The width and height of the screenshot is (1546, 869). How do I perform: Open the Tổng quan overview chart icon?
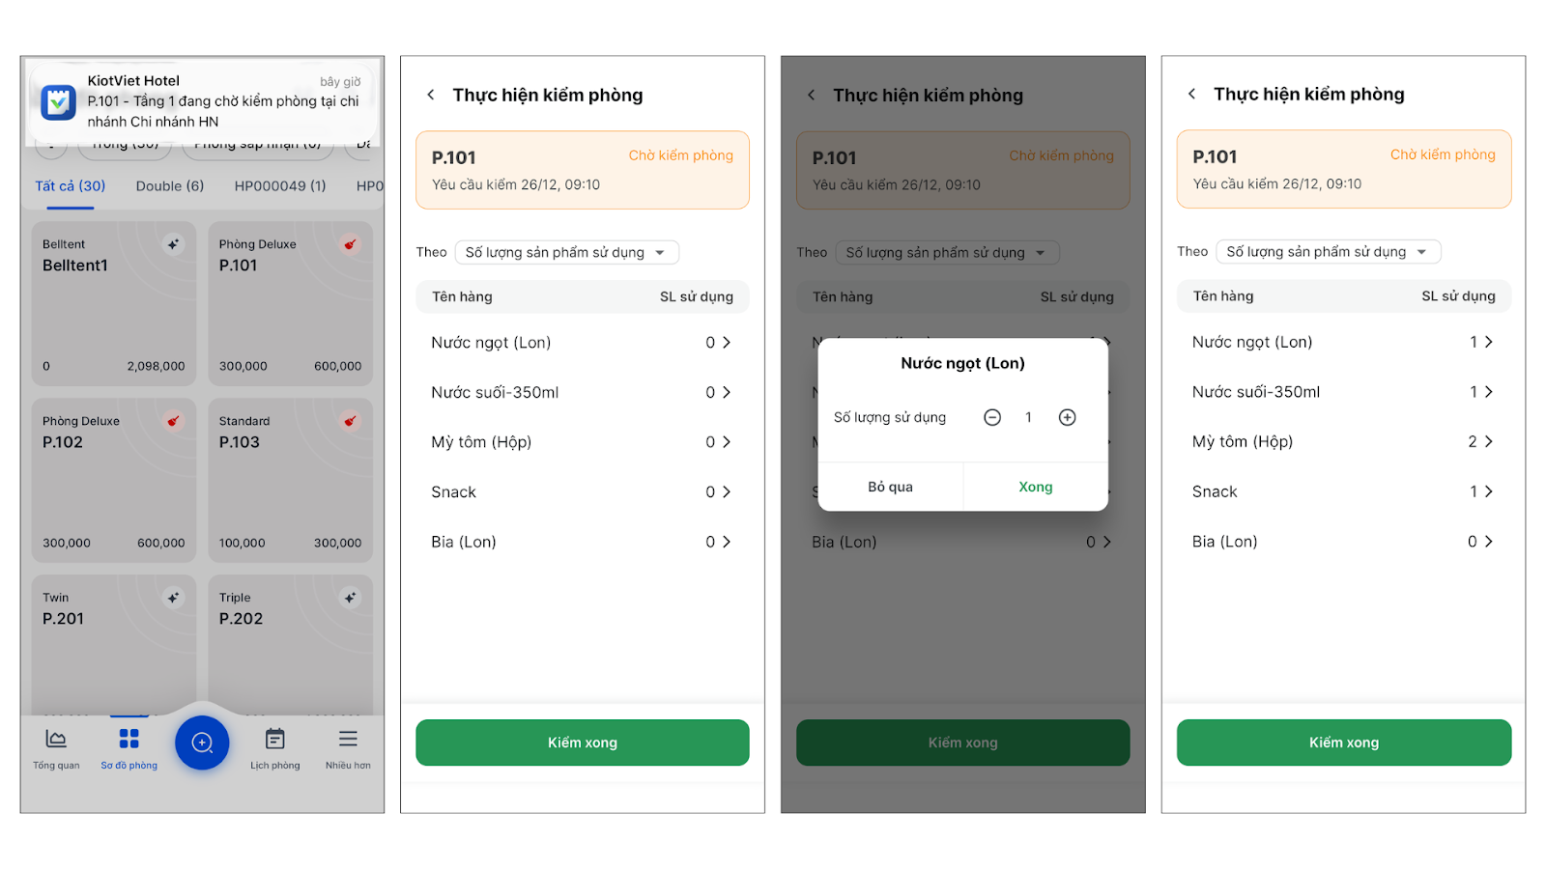pos(56,740)
